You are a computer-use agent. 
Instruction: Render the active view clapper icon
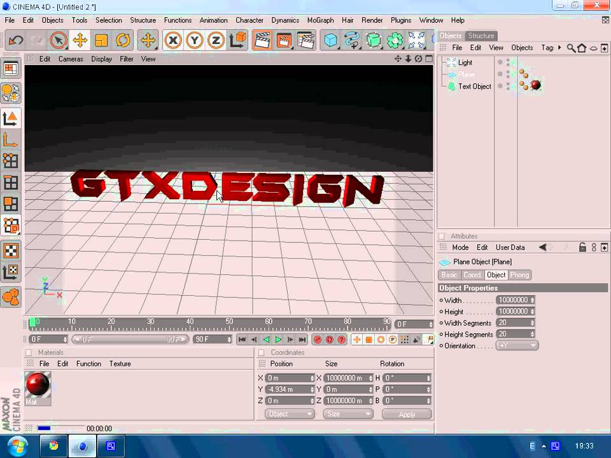262,40
